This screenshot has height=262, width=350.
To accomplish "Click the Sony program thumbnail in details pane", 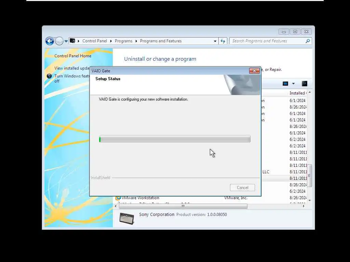I will click(x=126, y=218).
